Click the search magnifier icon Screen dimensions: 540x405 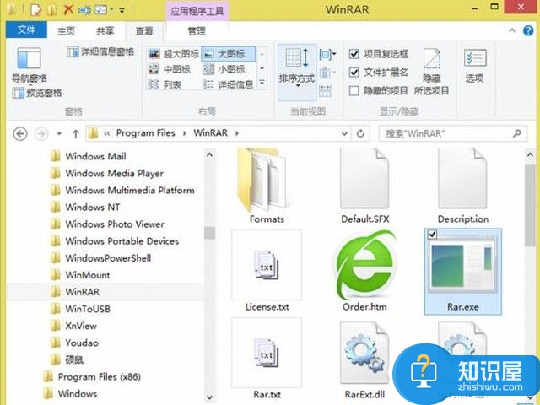tap(517, 133)
